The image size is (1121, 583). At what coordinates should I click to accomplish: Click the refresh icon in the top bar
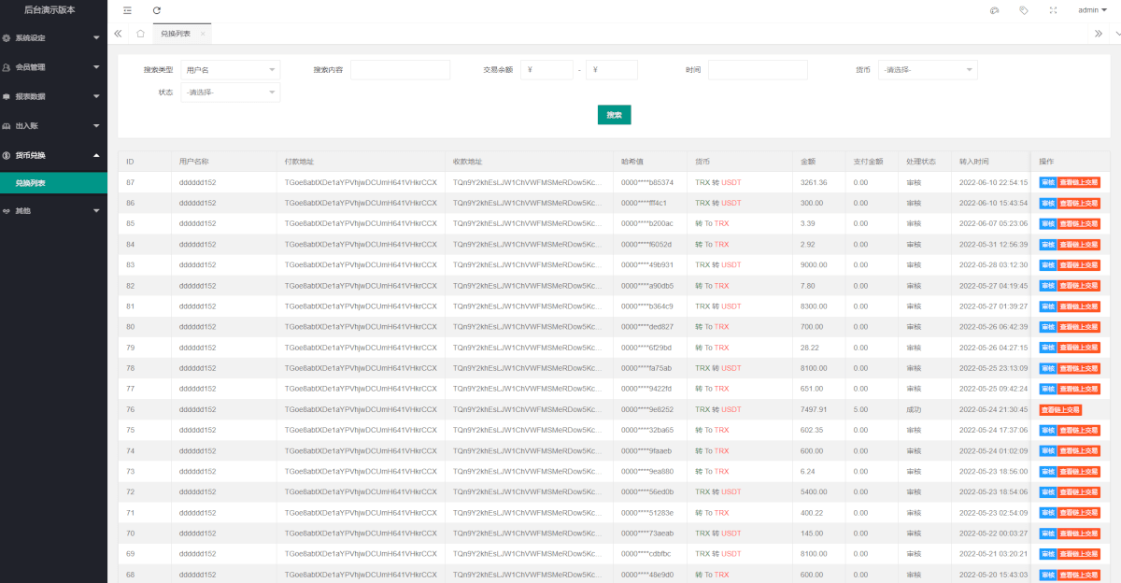pyautogui.click(x=157, y=10)
